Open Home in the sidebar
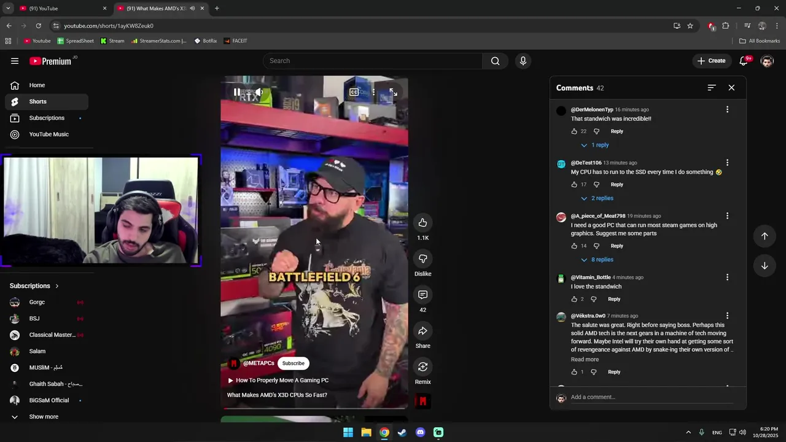The height and width of the screenshot is (442, 786). 47,85
